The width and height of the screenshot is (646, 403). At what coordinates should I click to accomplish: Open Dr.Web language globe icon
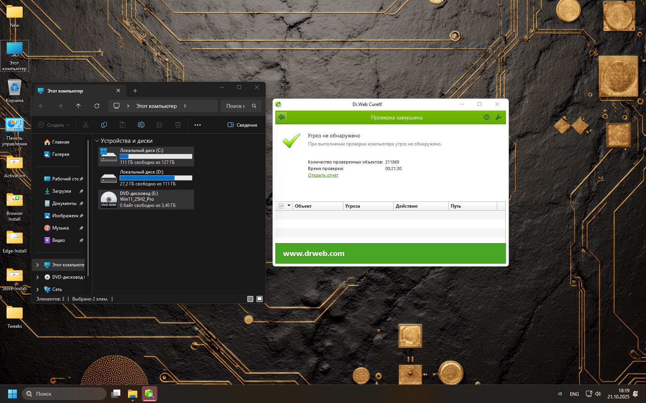[486, 117]
